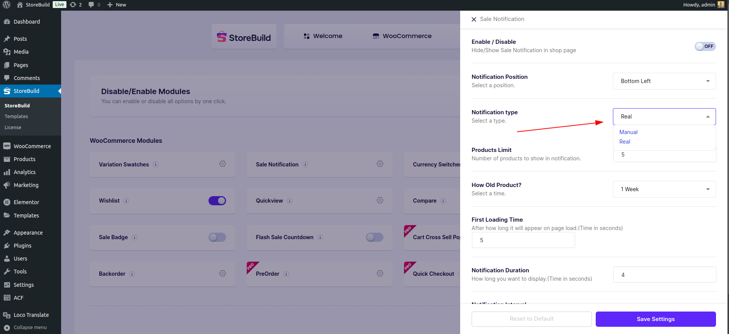Image resolution: width=729 pixels, height=334 pixels.
Task: Open Howdy admin profile avatar
Action: [x=721, y=5]
